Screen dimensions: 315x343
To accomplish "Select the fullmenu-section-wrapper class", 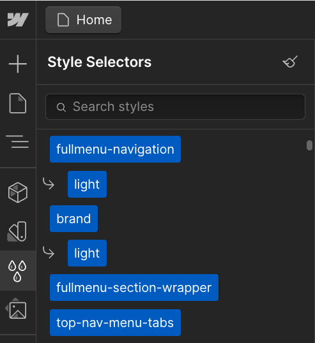I will point(134,288).
